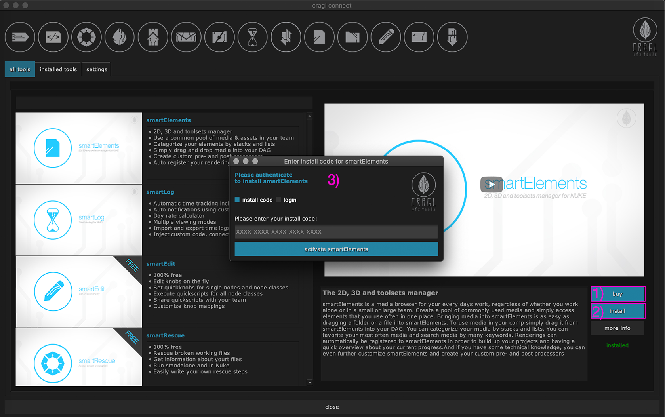665x417 pixels.
Task: Click the install code input field
Action: point(336,232)
